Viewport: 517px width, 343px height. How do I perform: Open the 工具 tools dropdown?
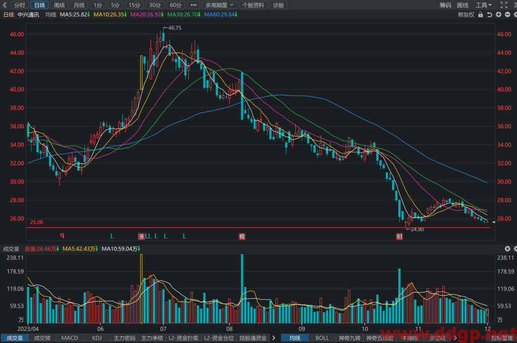coord(483,5)
